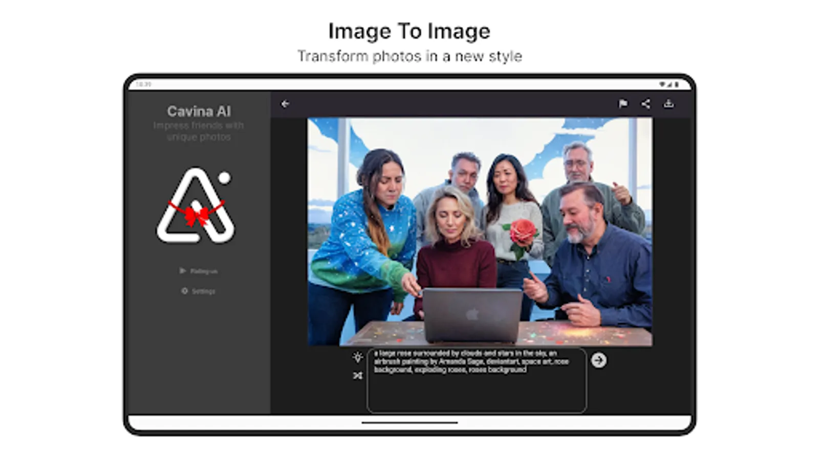Report image with the flag icon
Image resolution: width=819 pixels, height=460 pixels.
tap(623, 104)
